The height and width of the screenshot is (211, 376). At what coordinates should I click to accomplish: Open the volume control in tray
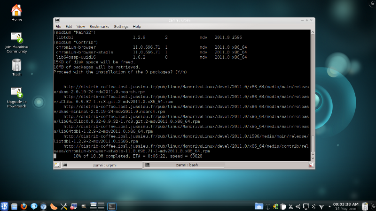click(298, 206)
